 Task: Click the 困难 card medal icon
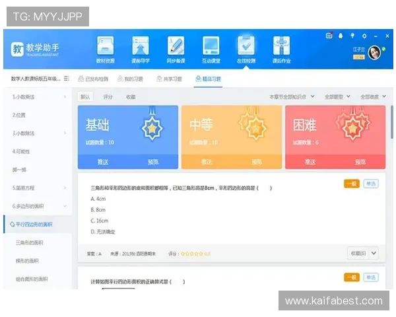(353, 124)
